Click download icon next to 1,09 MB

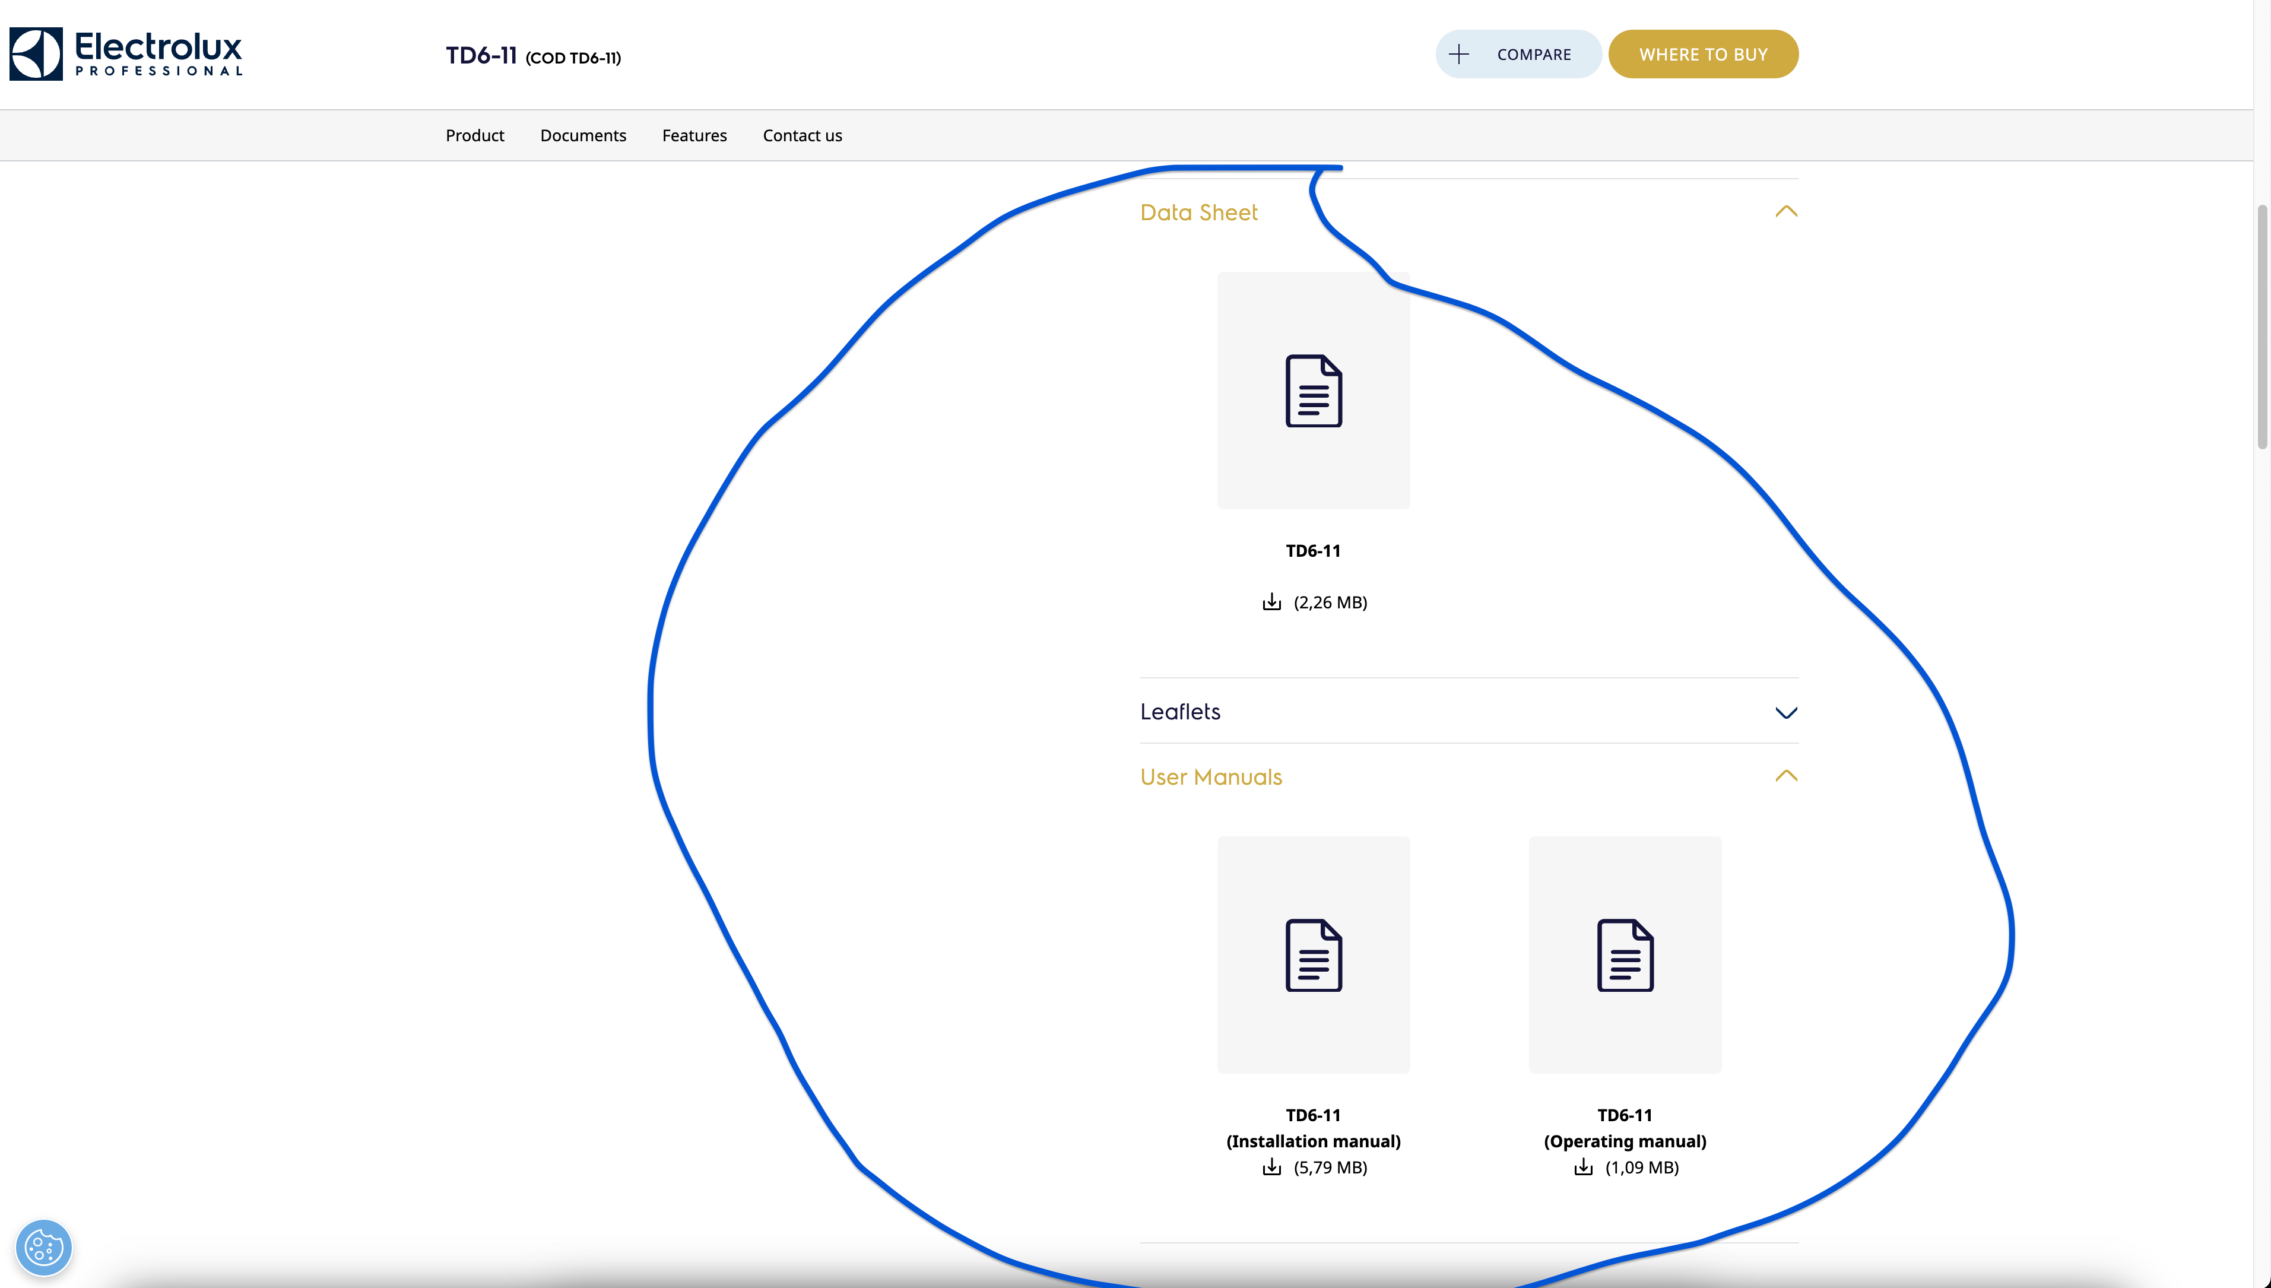click(1583, 1168)
